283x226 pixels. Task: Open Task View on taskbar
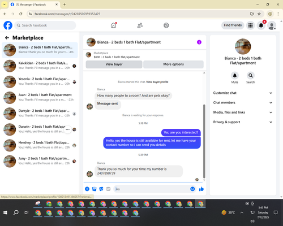pyautogui.click(x=27, y=212)
